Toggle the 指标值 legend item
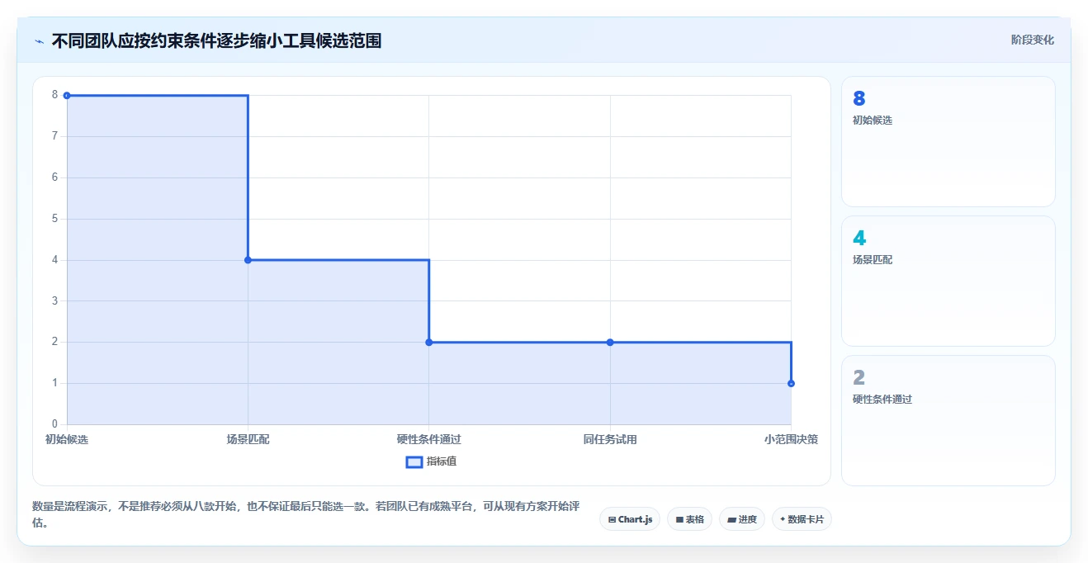 tap(431, 461)
